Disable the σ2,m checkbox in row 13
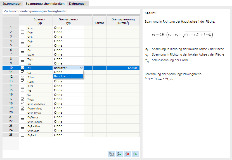 22,81
